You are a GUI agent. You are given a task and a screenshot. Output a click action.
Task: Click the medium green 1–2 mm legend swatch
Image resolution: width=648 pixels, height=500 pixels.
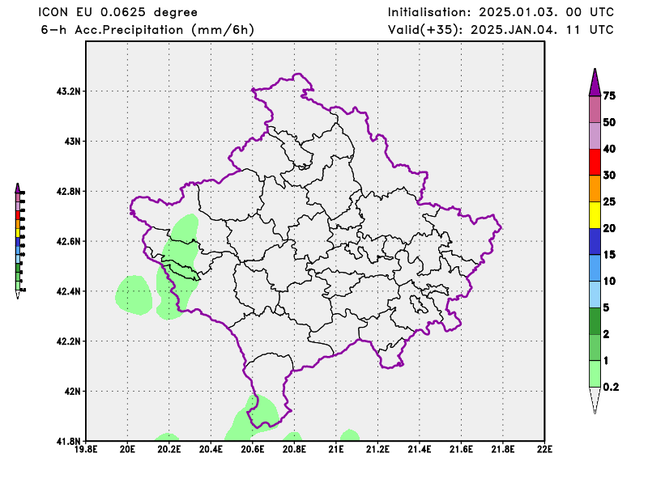(x=595, y=347)
